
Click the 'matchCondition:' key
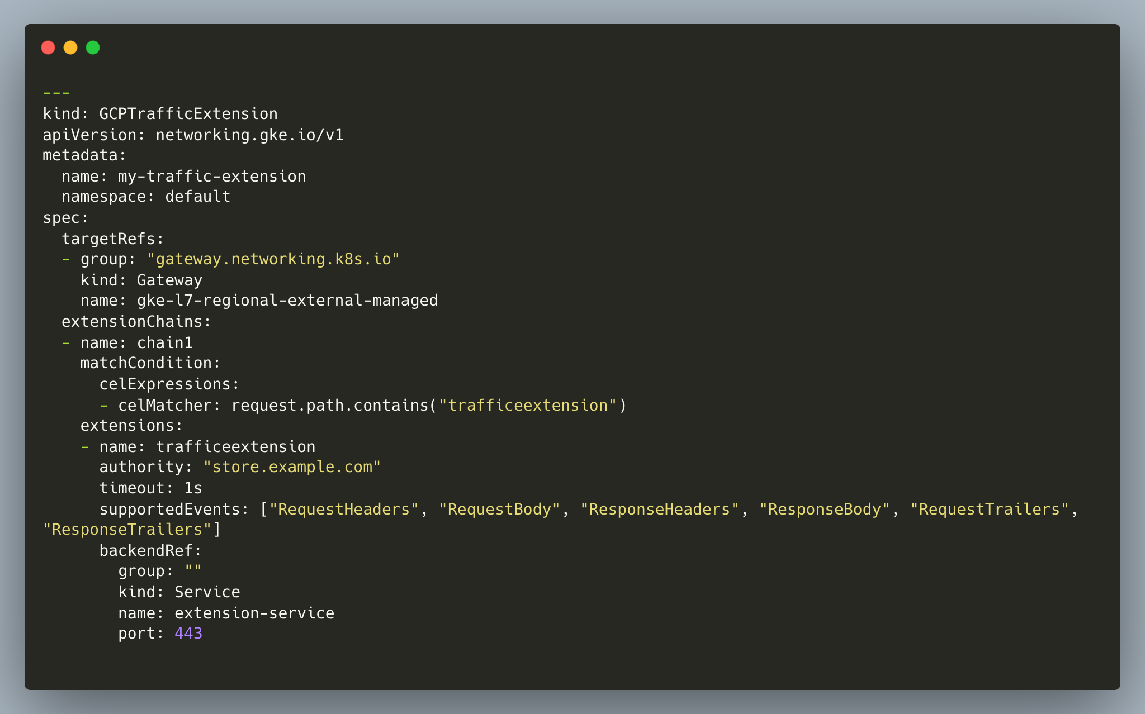pyautogui.click(x=151, y=363)
